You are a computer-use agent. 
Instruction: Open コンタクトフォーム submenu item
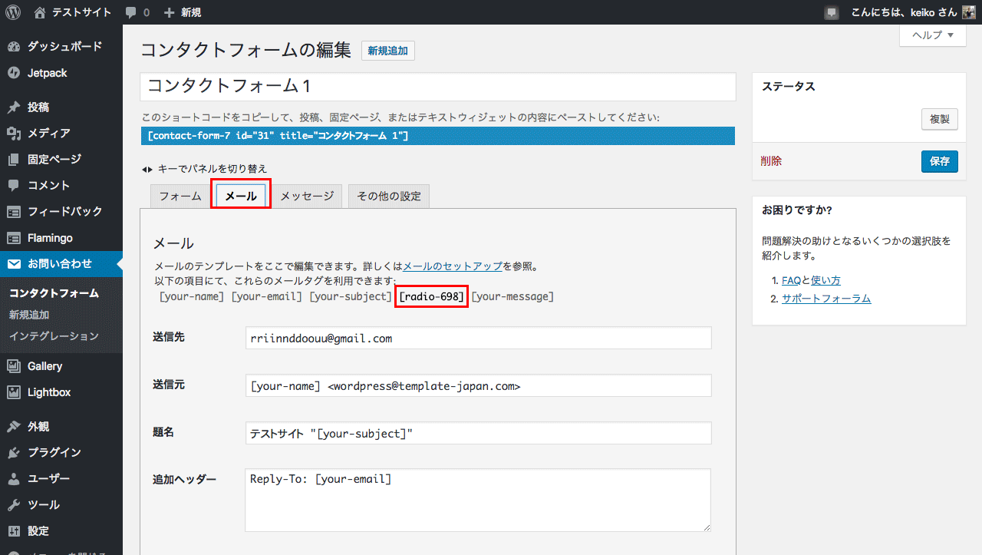54,292
